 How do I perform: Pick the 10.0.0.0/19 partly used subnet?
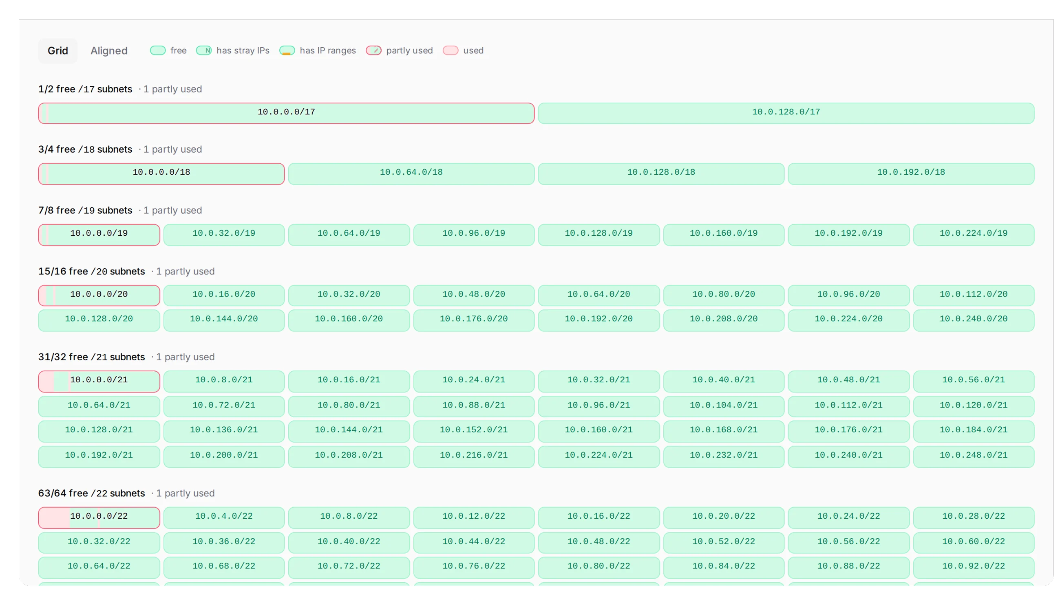pyautogui.click(x=99, y=235)
